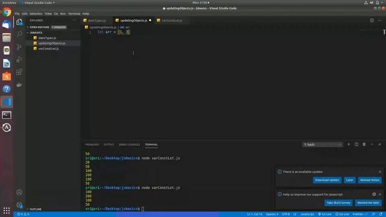The image size is (386, 217).
Task: Open the Edit menu
Action: pos(25,13)
